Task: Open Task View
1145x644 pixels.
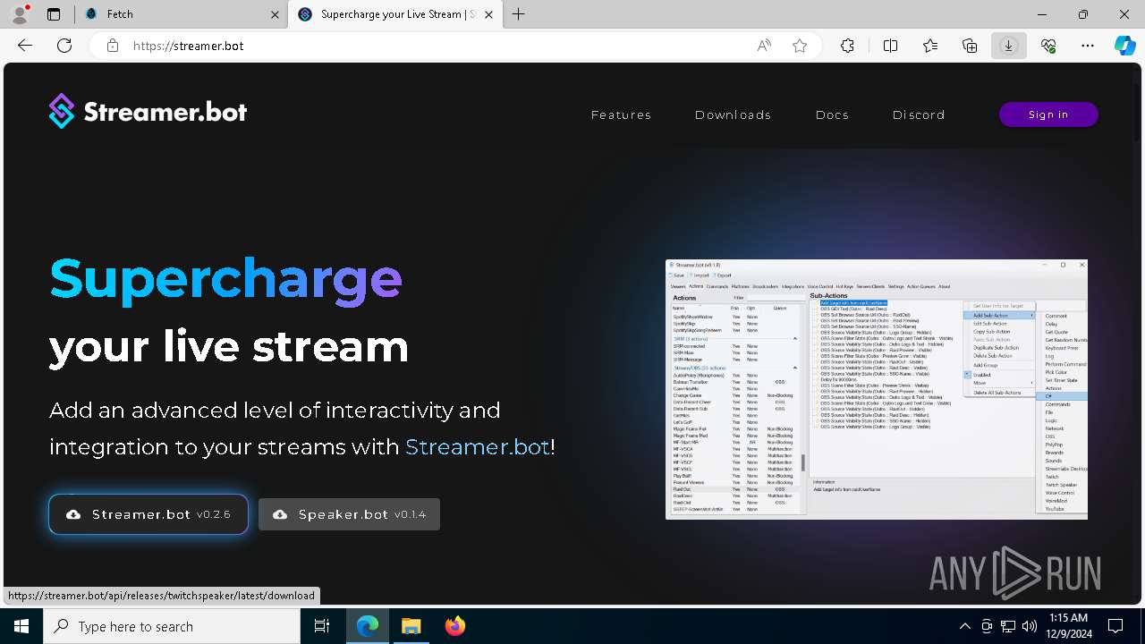Action: (322, 626)
